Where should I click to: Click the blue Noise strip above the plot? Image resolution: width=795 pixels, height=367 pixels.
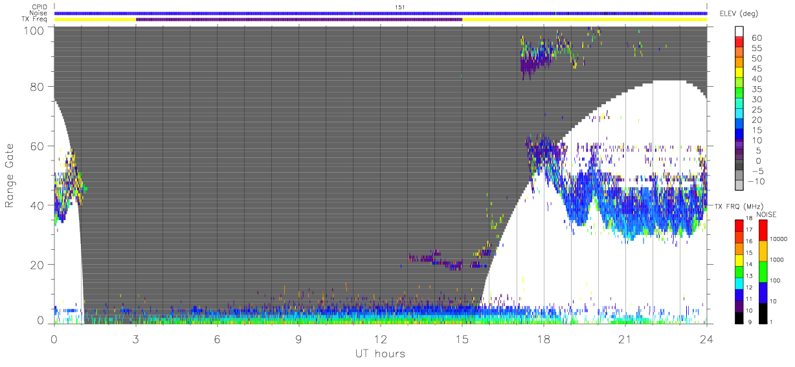pyautogui.click(x=380, y=13)
